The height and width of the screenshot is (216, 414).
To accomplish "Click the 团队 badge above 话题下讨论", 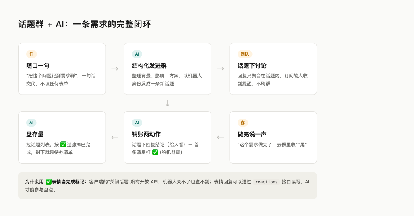I will [x=245, y=54].
